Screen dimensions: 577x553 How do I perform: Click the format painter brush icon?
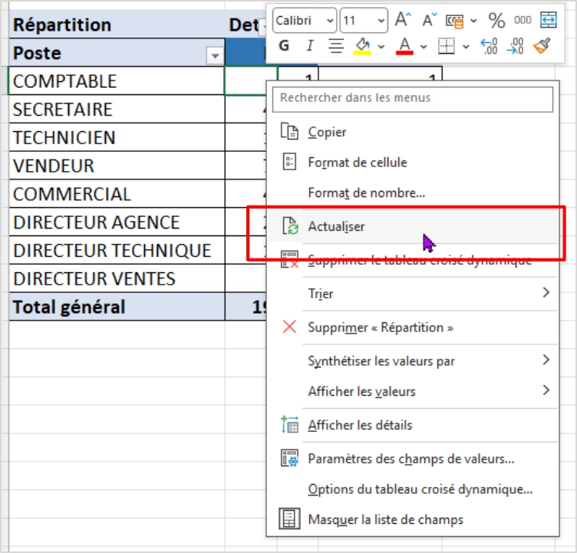tap(542, 46)
